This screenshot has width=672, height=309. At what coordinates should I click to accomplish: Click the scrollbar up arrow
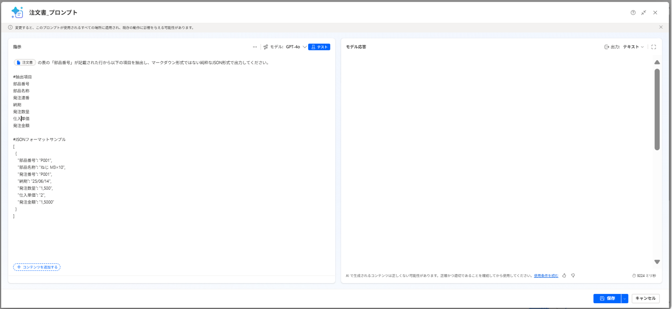(x=657, y=62)
